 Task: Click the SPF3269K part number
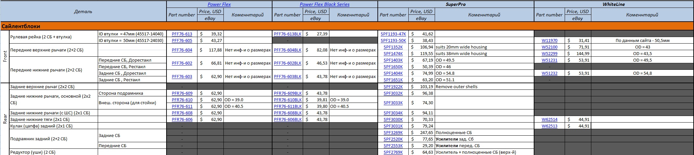tap(393, 133)
